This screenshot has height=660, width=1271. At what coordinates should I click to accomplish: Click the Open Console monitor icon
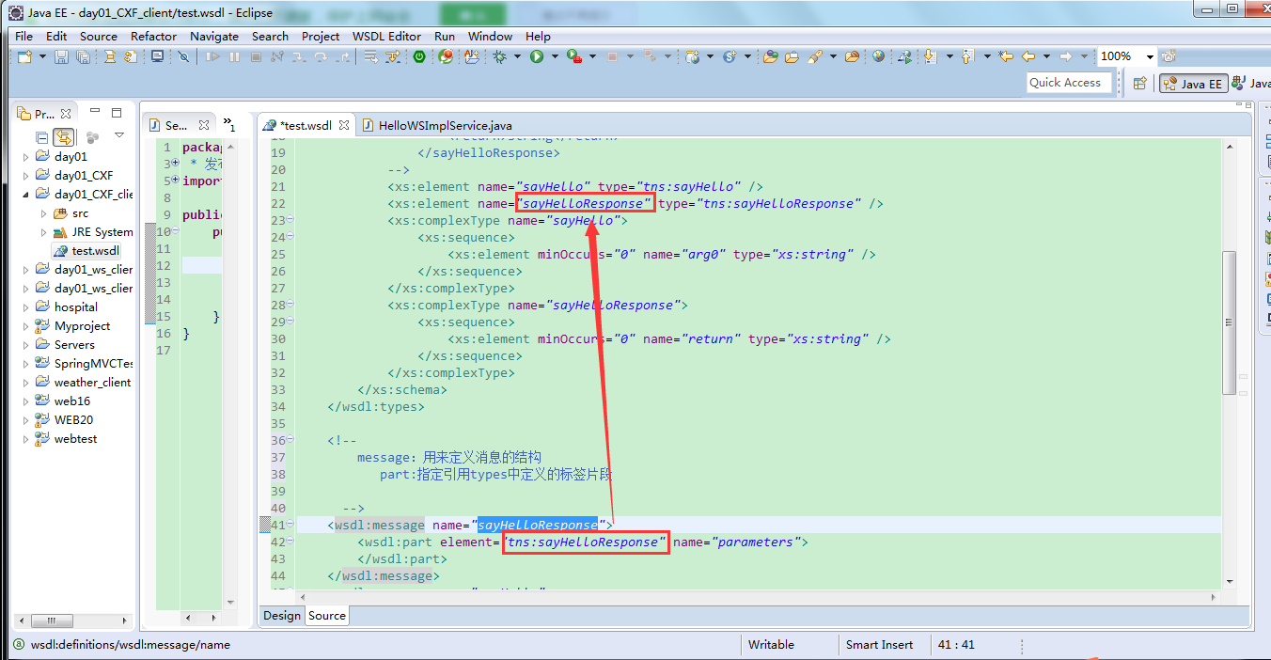click(x=157, y=56)
